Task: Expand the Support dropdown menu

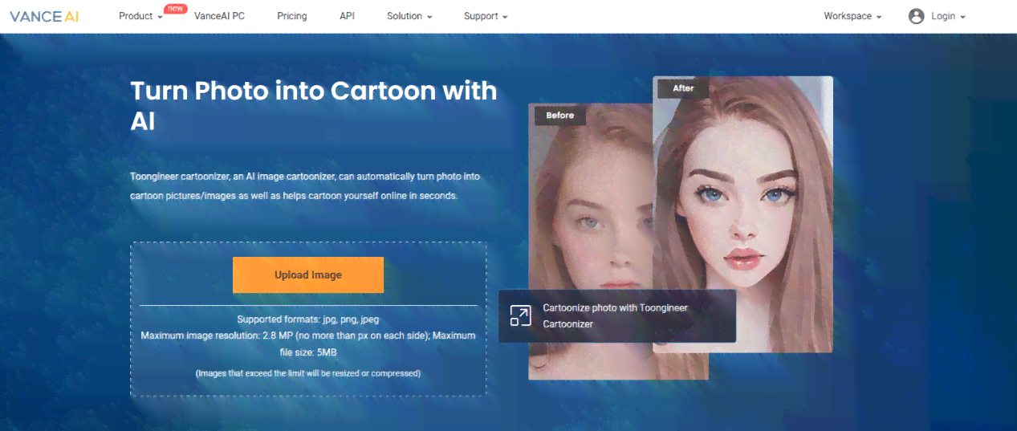Action: pyautogui.click(x=486, y=16)
